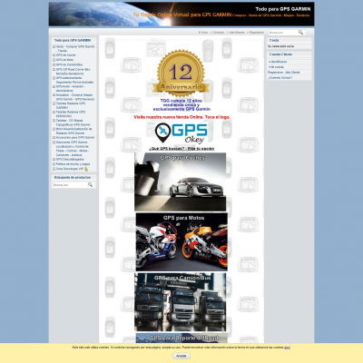The image size is (363, 363).
Task: Select Registrarse in the top navigation
Action: (x=256, y=33)
